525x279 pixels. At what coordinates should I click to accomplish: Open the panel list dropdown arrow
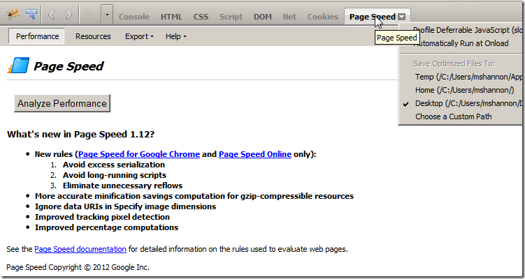(107, 15)
